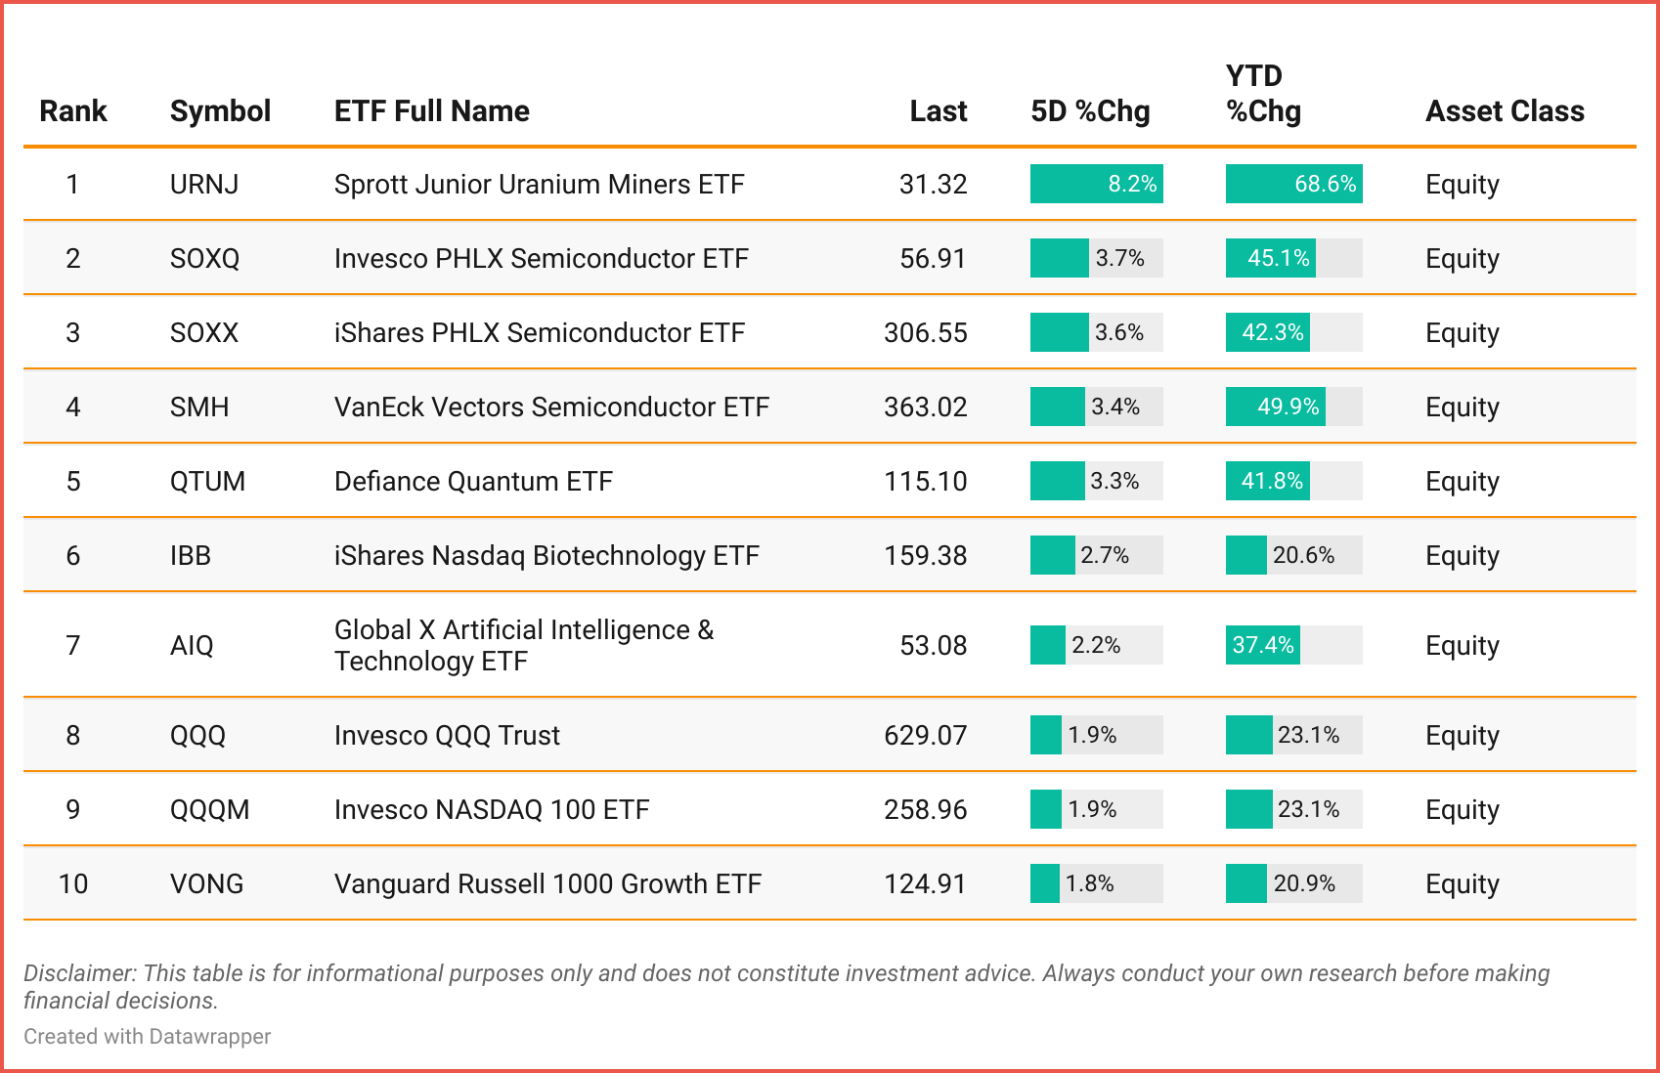The image size is (1660, 1073).
Task: Select the Last column header
Action: coord(938,111)
